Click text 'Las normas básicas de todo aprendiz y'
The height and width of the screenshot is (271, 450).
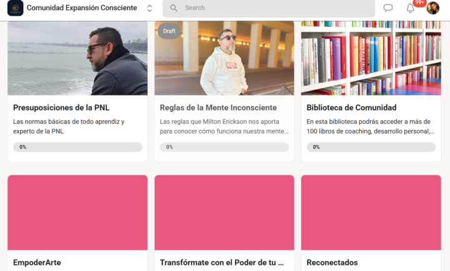(x=69, y=122)
